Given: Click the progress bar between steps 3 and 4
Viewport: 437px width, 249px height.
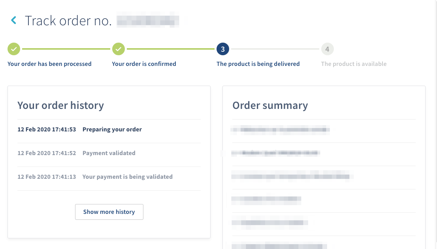Looking at the screenshot, I should (275, 49).
